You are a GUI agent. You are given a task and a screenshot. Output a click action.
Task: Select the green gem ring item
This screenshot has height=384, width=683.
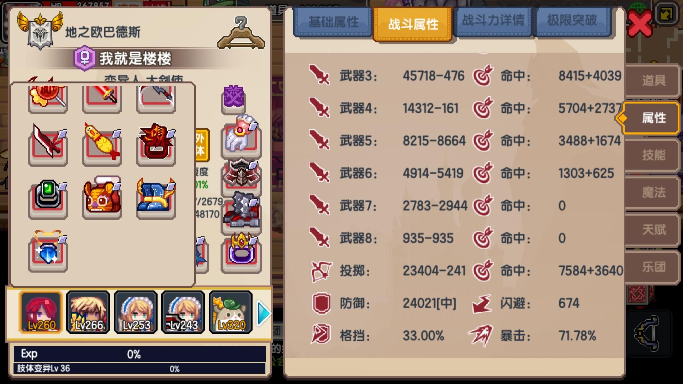point(48,198)
